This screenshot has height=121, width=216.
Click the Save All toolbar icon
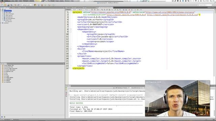click(11, 5)
